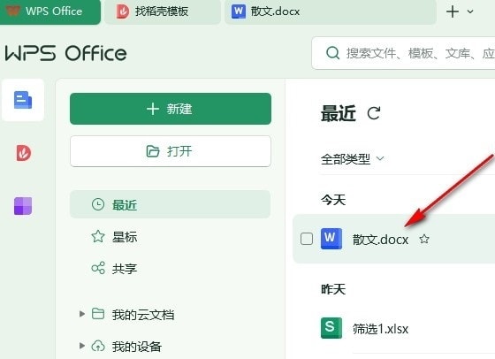Open the red Docer template sidebar icon
The width and height of the screenshot is (495, 359).
pos(23,153)
